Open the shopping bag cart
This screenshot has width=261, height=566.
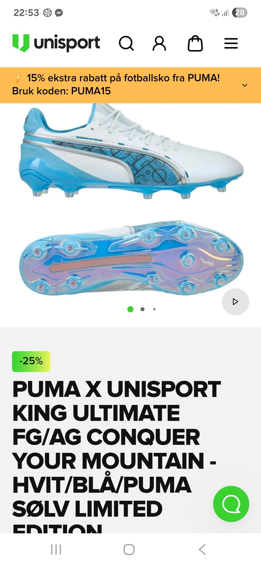[195, 44]
